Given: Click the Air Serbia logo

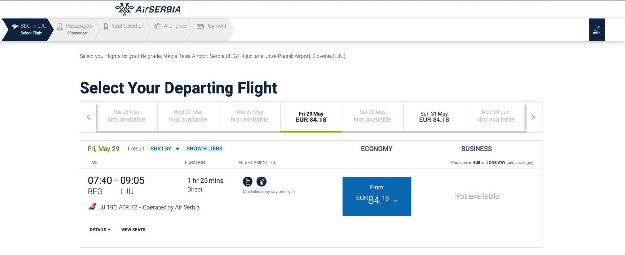Looking at the screenshot, I should (148, 9).
